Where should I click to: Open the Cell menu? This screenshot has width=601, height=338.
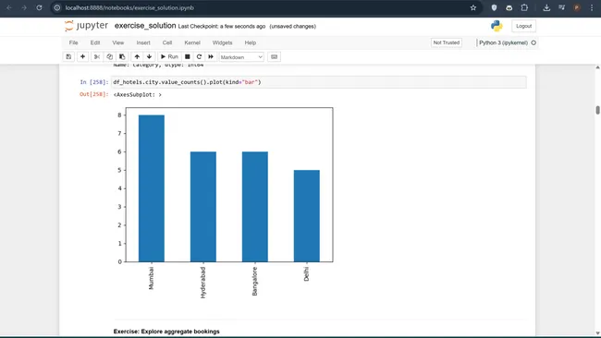click(167, 42)
